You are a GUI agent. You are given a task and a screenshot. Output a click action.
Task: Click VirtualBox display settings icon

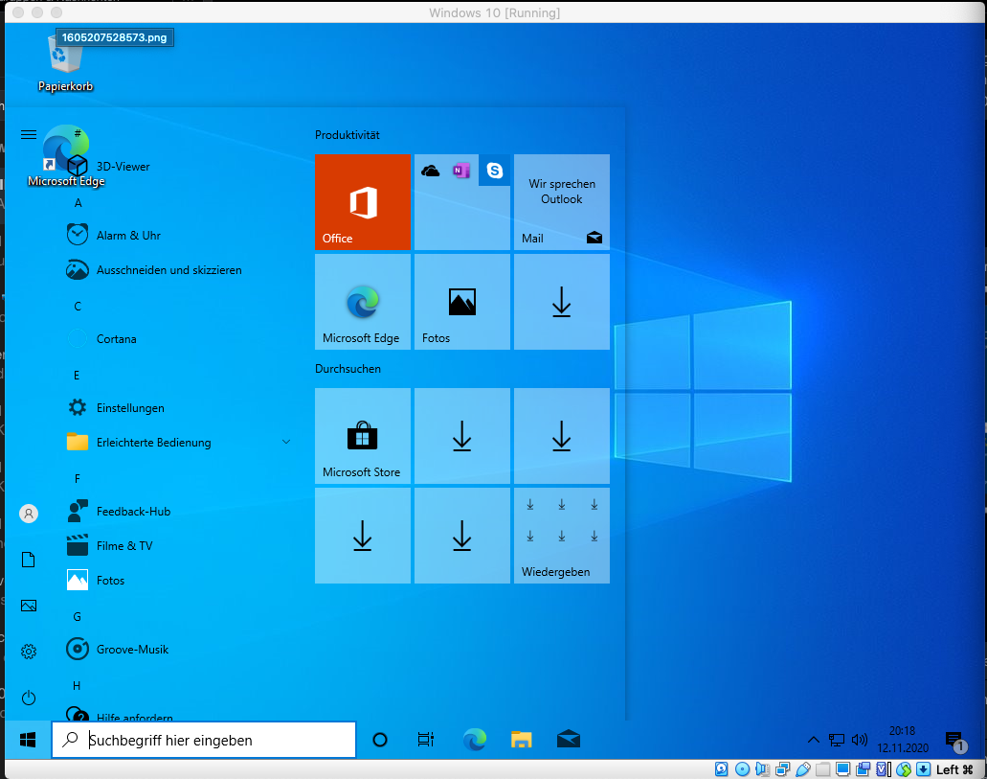pos(842,769)
